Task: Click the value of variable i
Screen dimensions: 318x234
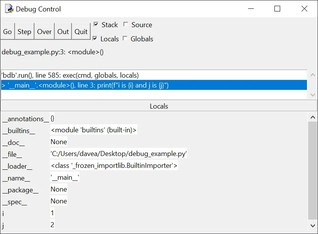Action: (x=52, y=213)
